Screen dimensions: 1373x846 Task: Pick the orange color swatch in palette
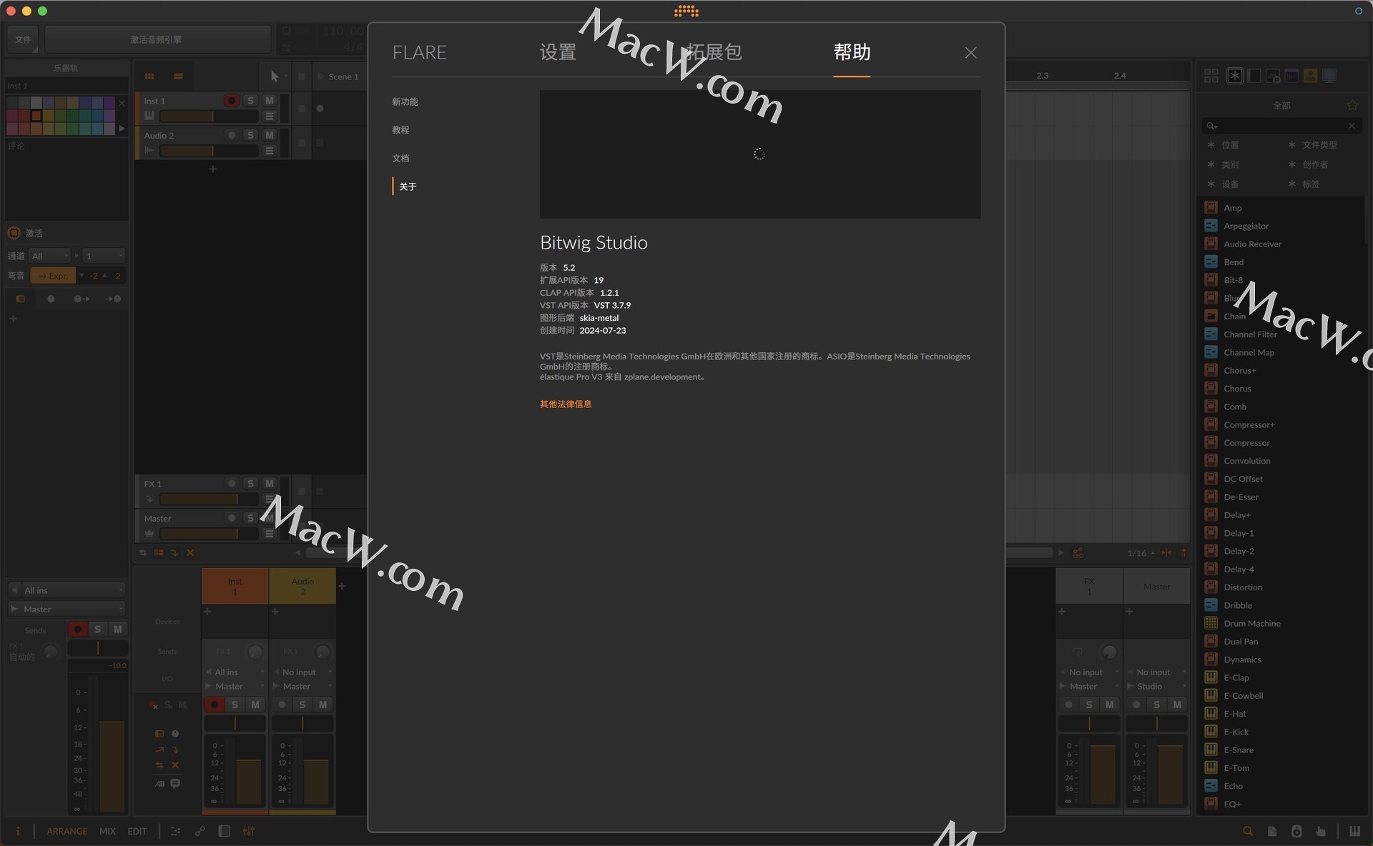[36, 116]
